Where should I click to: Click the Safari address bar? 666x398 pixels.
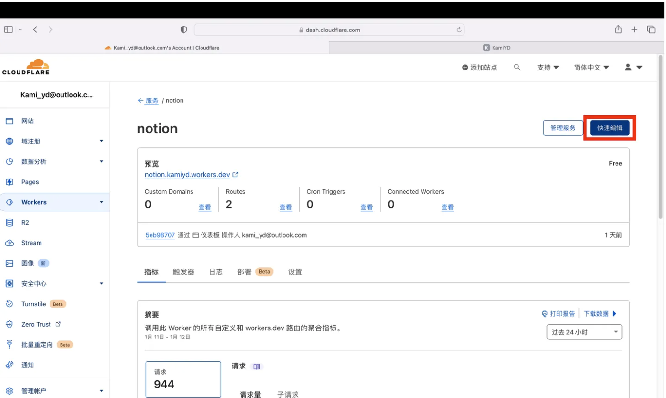pos(329,30)
